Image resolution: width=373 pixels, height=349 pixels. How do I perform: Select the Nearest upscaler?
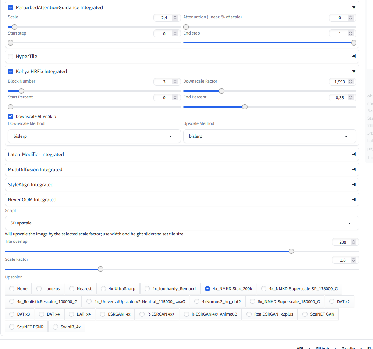(80, 289)
